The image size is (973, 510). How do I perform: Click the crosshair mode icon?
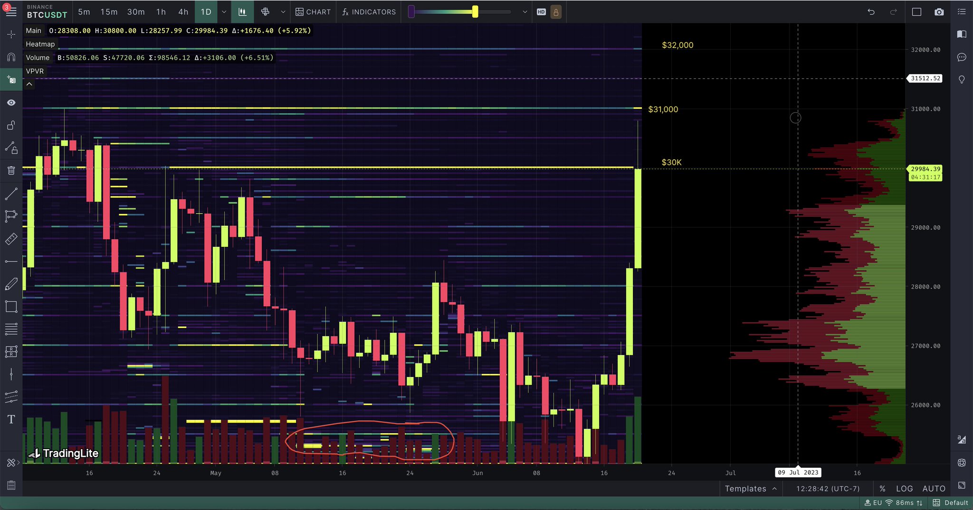[265, 12]
